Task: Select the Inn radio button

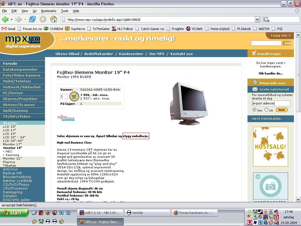Action: tap(254, 110)
